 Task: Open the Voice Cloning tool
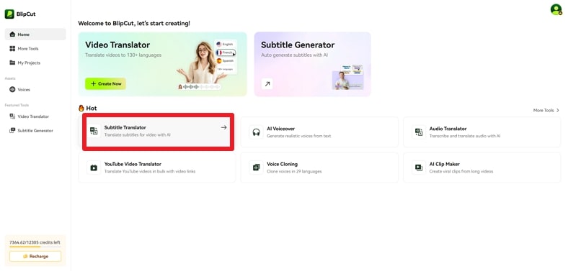coord(319,167)
